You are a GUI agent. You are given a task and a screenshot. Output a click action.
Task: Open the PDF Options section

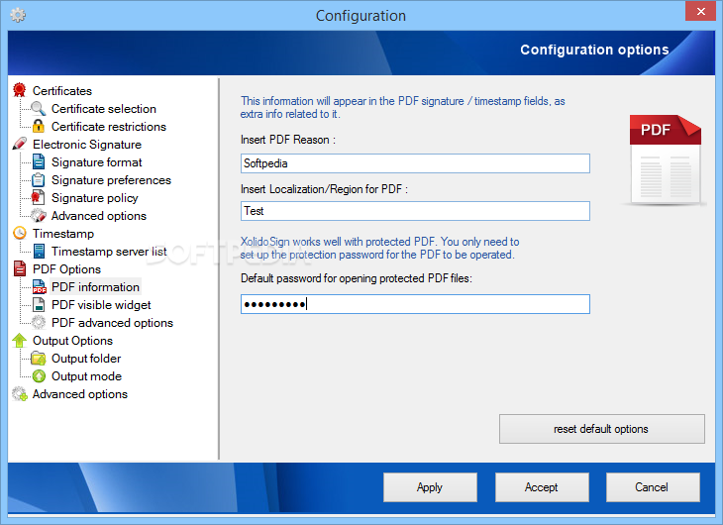point(67,269)
